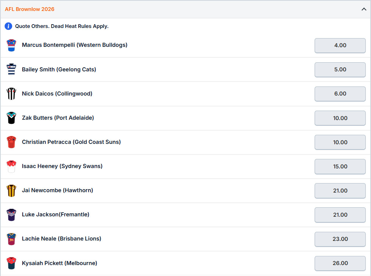The image size is (371, 276).
Task: Select 5.00 odds for Bailey Smith
Action: (x=340, y=69)
